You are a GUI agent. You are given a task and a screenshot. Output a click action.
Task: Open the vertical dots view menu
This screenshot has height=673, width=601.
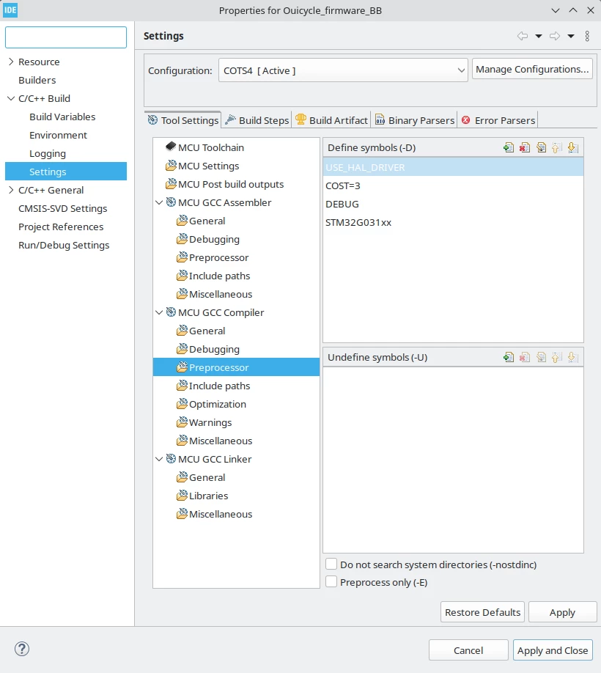coord(587,36)
